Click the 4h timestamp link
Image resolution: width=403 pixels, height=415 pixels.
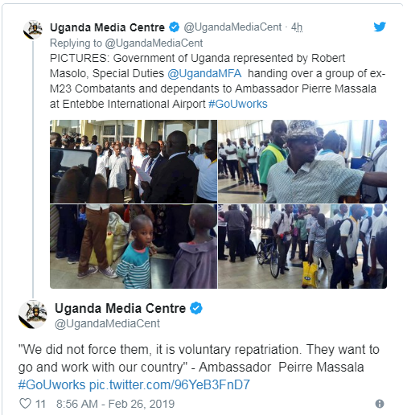pos(297,27)
